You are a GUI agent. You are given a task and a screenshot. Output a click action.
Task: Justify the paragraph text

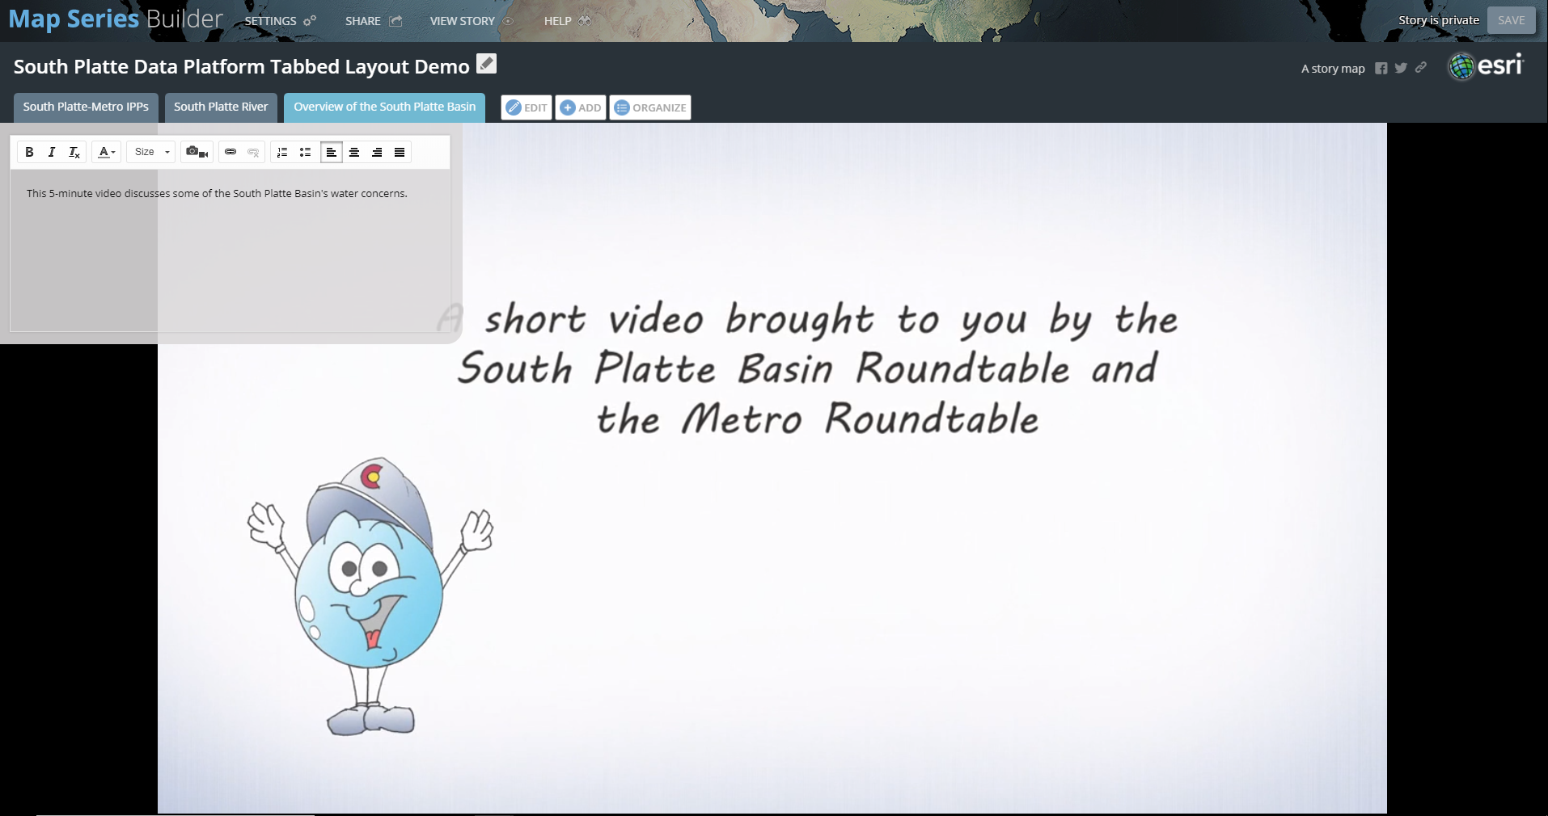point(399,152)
